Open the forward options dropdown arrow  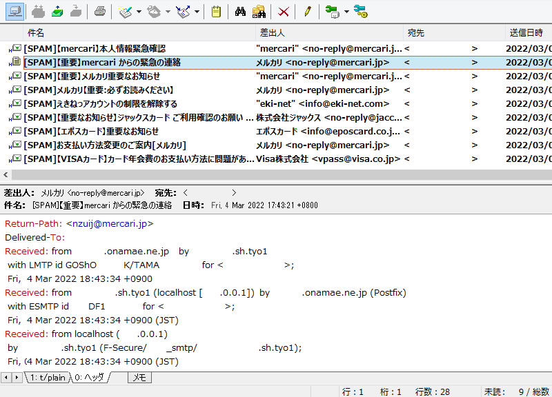197,12
